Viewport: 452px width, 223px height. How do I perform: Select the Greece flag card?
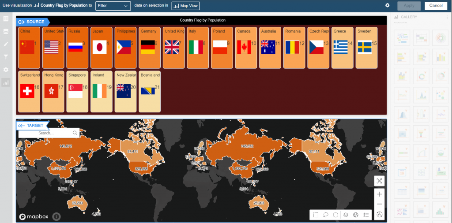[343, 48]
